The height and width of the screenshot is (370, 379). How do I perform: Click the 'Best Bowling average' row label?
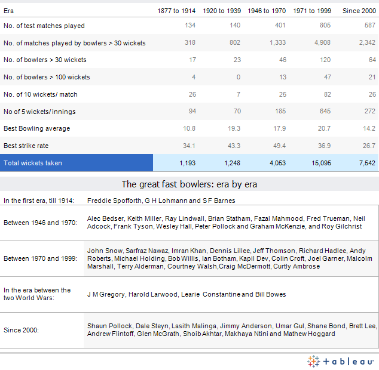click(36, 128)
